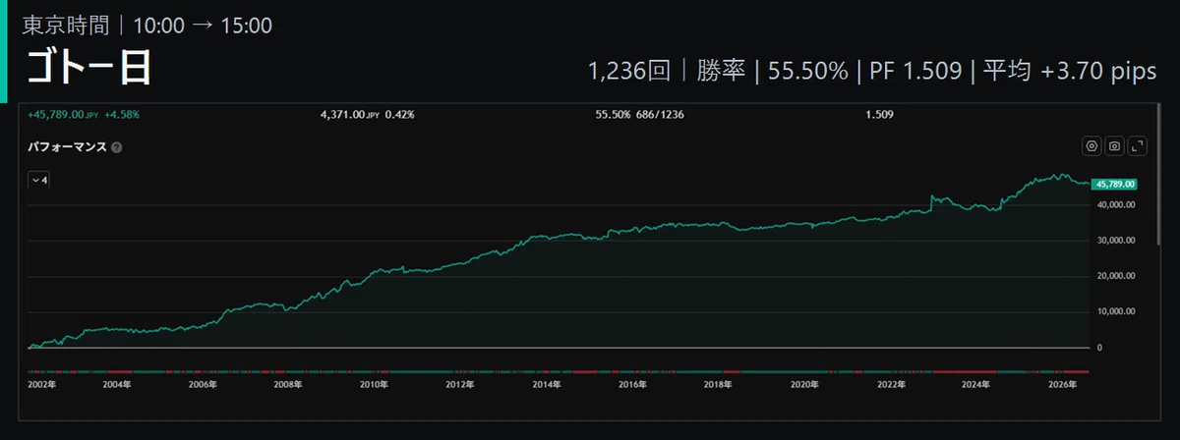Click the +4.58% profit percentage
The height and width of the screenshot is (440, 1180).
click(x=123, y=114)
